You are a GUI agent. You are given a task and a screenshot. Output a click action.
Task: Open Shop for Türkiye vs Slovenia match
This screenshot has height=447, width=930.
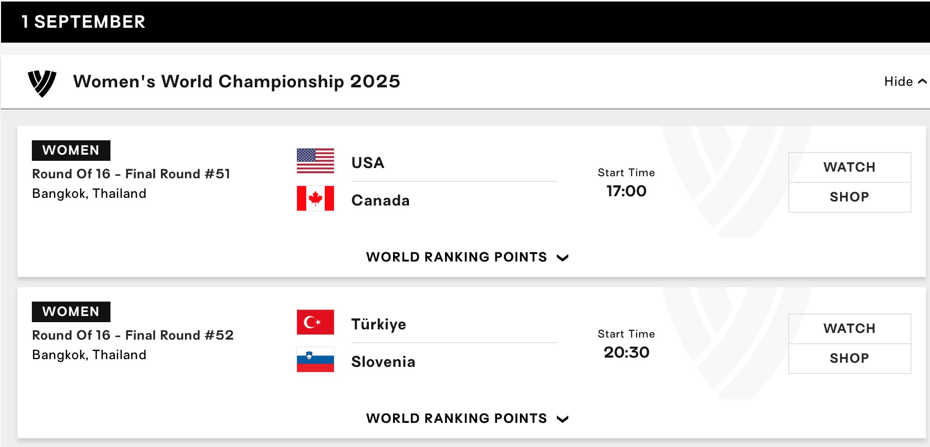click(849, 359)
